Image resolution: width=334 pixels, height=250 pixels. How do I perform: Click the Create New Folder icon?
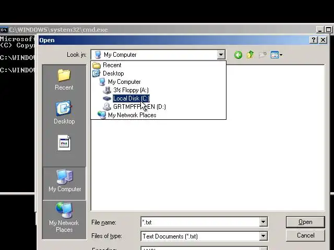coord(263,55)
